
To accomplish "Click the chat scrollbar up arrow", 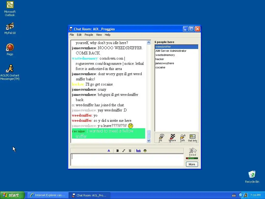I will pos(149,42).
